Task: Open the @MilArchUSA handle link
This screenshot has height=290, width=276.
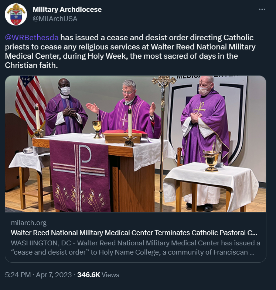Action: [x=55, y=19]
